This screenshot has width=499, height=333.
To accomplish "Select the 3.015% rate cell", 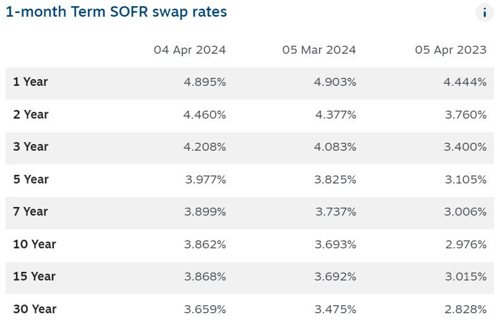I will [x=466, y=277].
